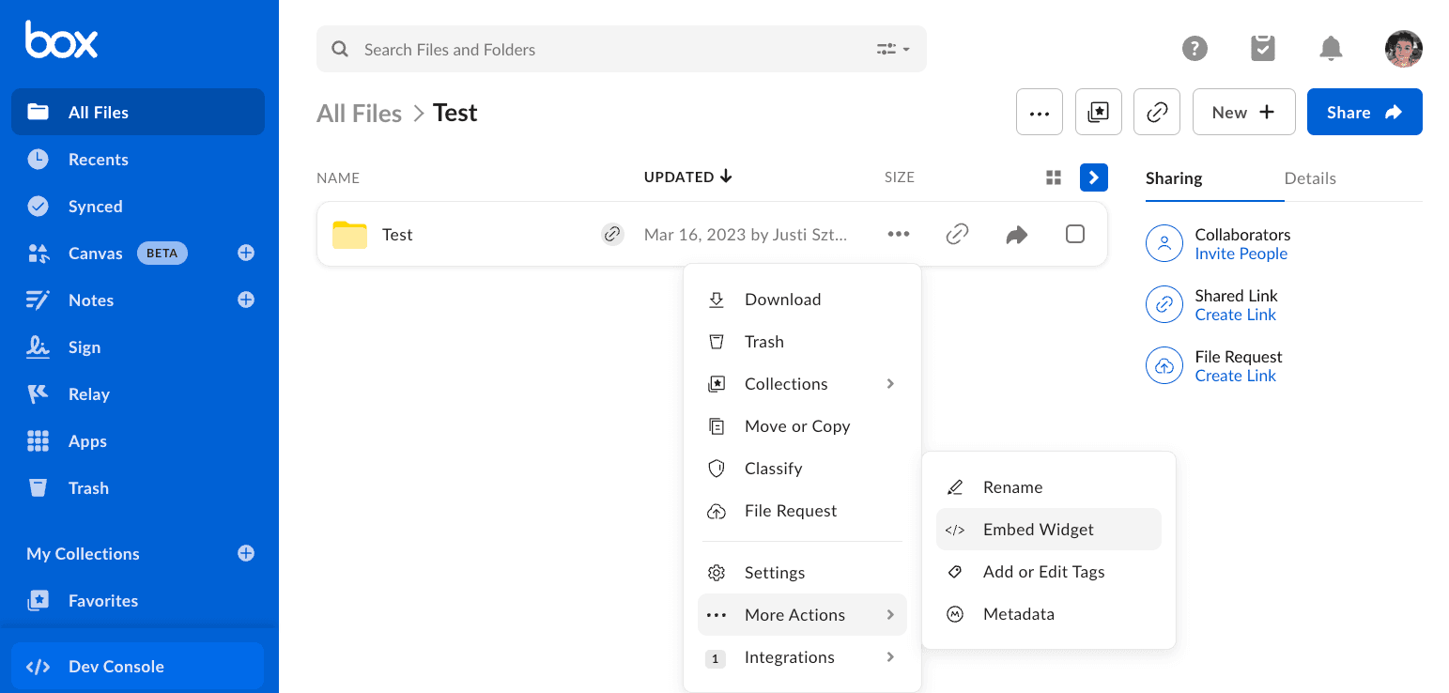
Task: Go to Recents in sidebar
Action: [x=138, y=159]
